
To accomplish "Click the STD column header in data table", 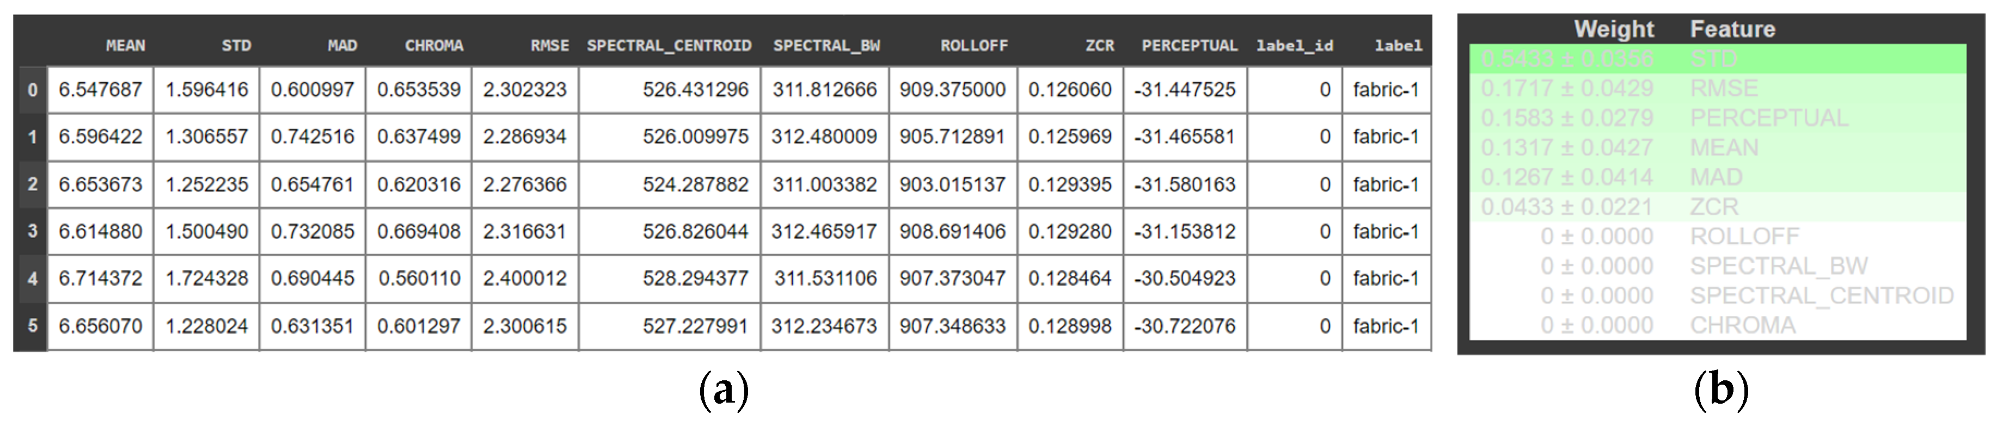I will [x=236, y=46].
